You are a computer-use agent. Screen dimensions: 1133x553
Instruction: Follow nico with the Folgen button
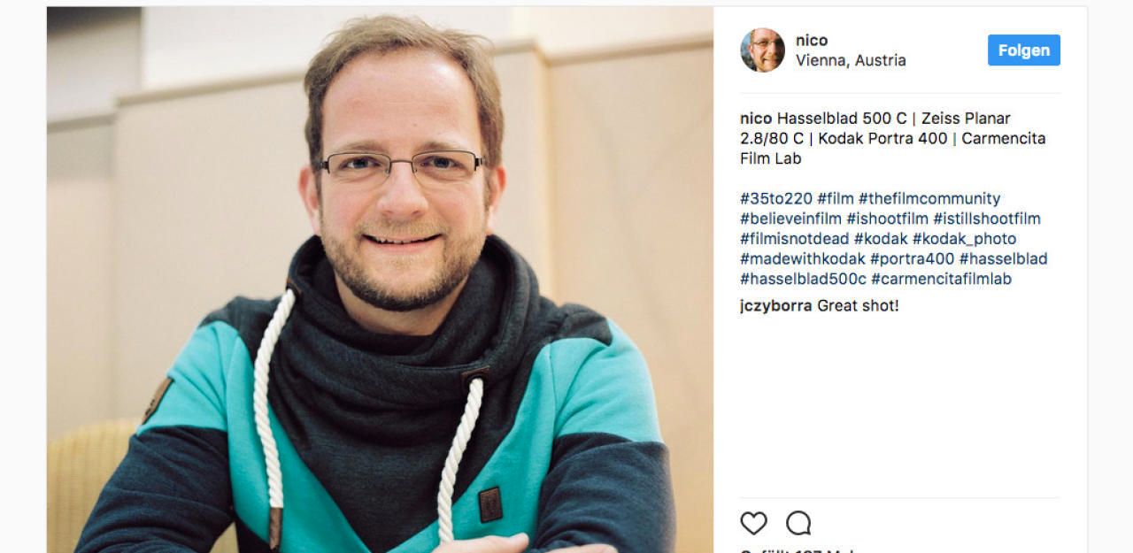point(1023,50)
